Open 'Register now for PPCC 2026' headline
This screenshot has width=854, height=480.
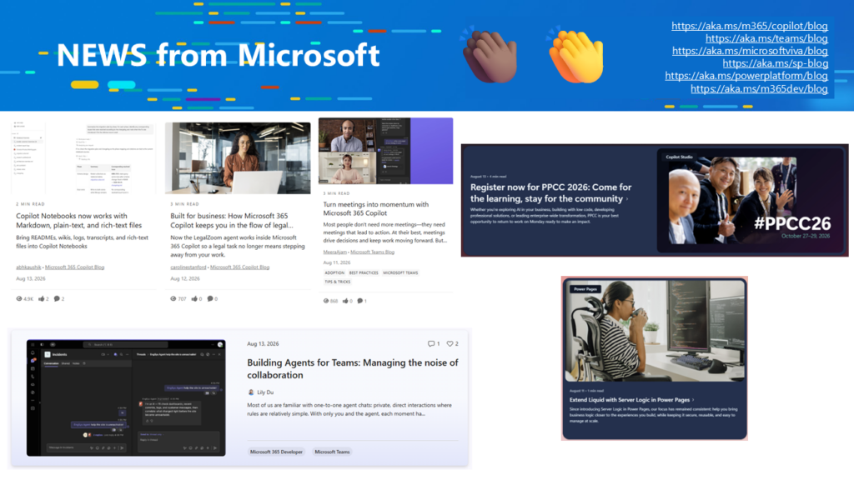click(x=550, y=192)
